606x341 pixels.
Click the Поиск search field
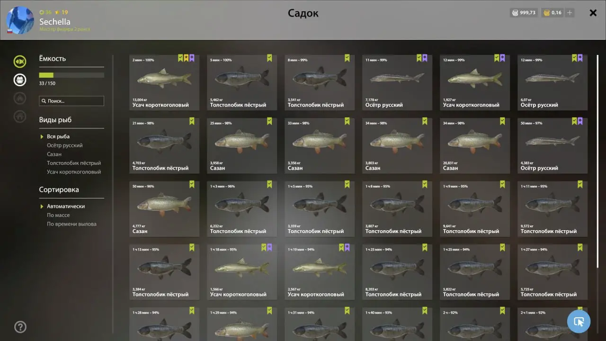(71, 101)
